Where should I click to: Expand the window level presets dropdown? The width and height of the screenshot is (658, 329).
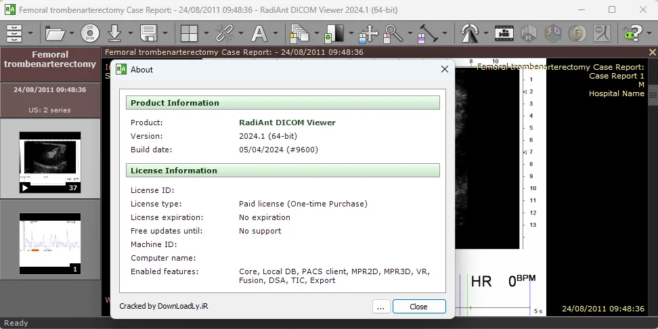(x=351, y=34)
